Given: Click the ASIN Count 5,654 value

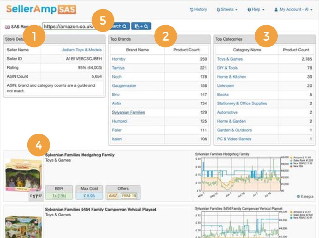Looking at the screenshot, I should tap(97, 76).
